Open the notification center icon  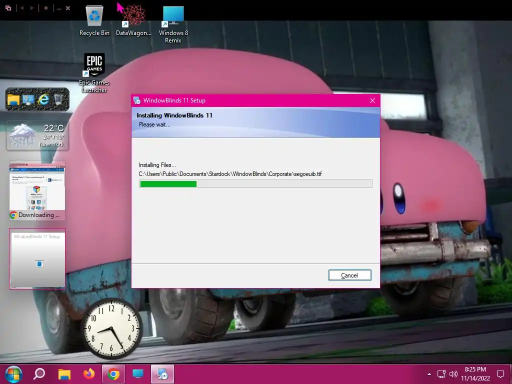click(500, 374)
